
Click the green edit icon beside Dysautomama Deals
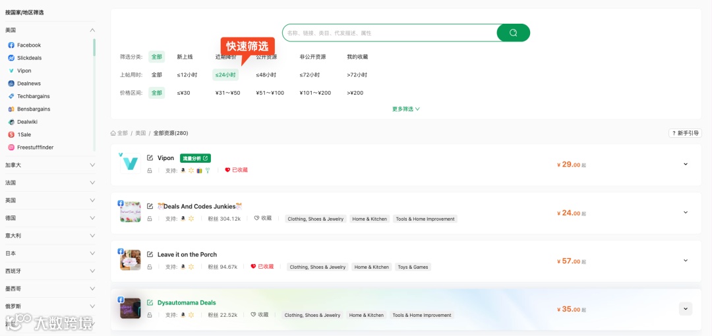150,302
